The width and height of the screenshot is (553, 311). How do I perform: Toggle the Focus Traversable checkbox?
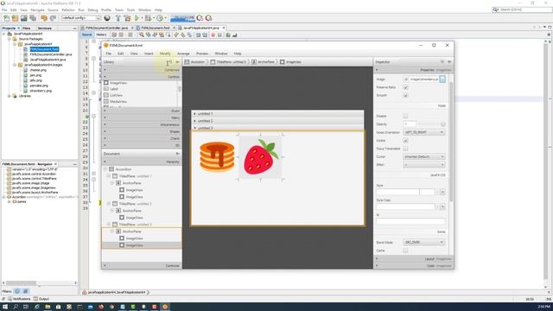pos(405,149)
